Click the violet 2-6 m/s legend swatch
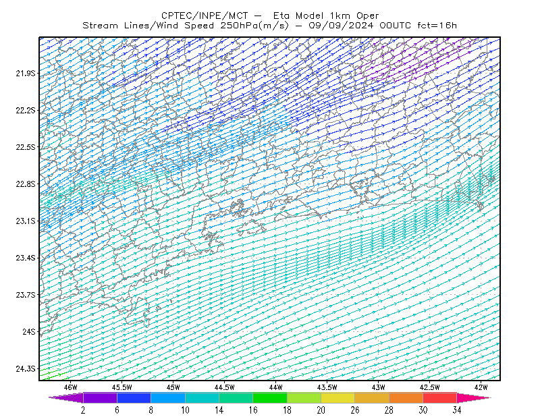 coord(100,397)
